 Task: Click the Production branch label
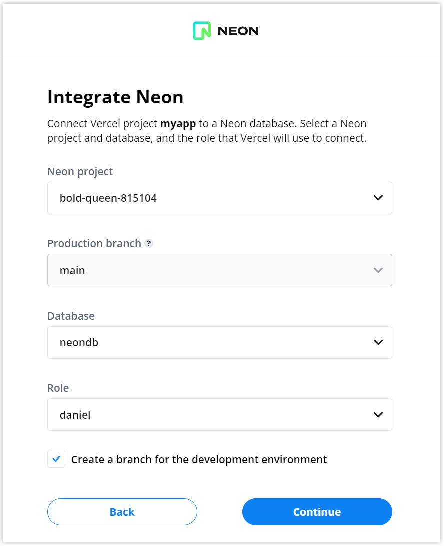pos(94,243)
